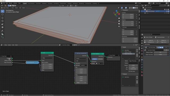Open the Physics properties tab icon
Screen dimensions: 170x96
pyautogui.click(x=142, y=65)
